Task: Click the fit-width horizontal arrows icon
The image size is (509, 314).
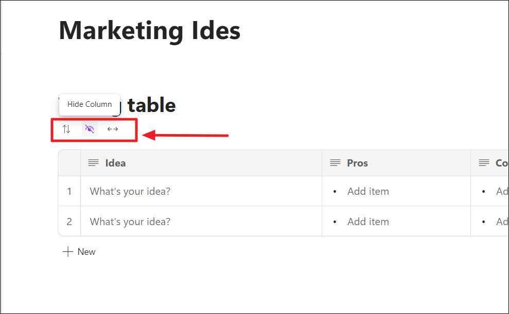Action: click(x=113, y=129)
